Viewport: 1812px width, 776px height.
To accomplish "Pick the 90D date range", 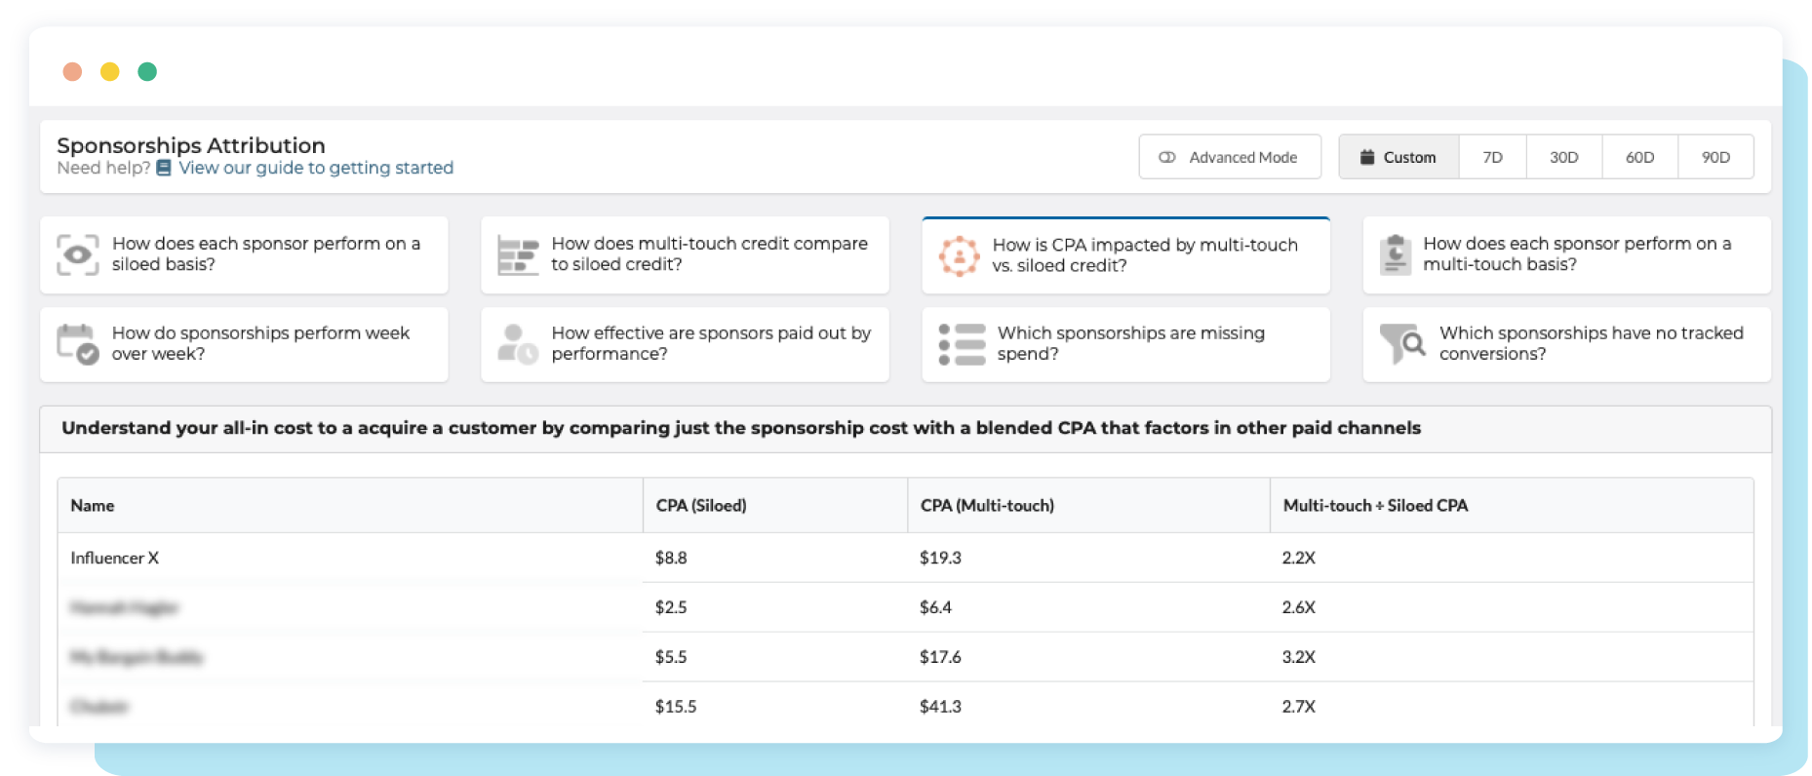I will point(1716,157).
